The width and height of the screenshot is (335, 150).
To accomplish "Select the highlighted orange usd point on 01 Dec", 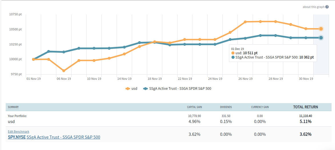I will coord(321,29).
